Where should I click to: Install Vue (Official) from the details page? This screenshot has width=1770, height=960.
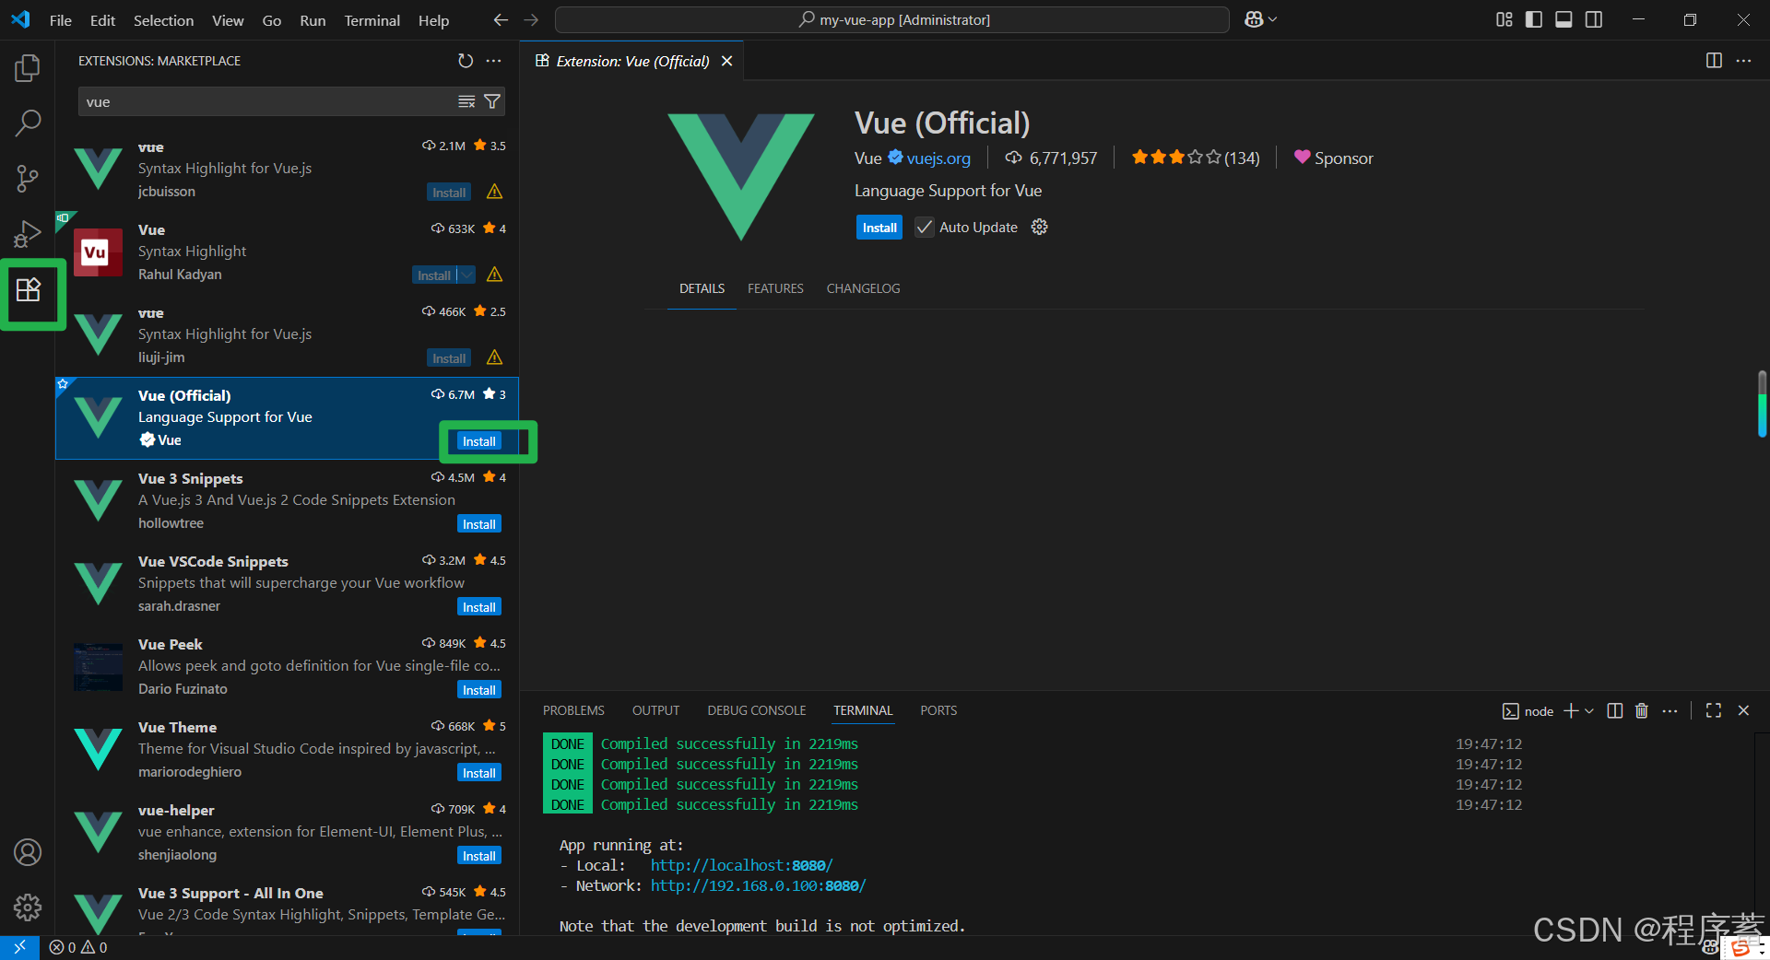coord(879,227)
